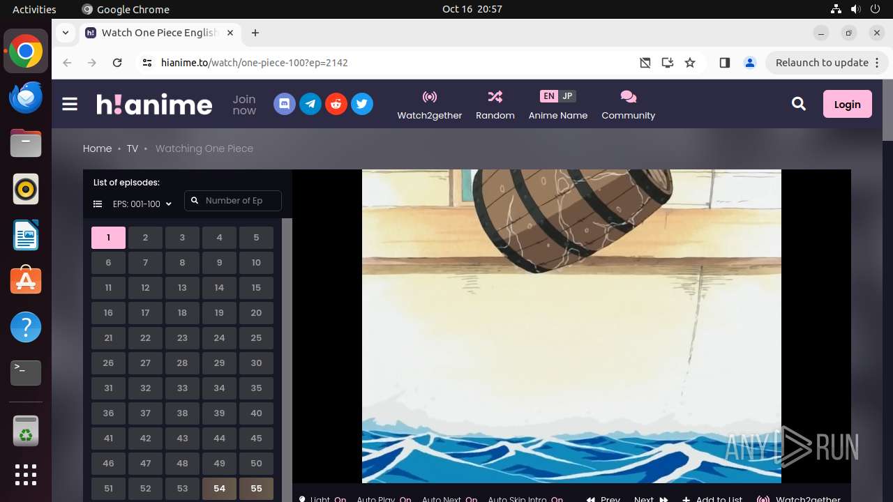893x502 pixels.
Task: Toggle Auto Play
Action: (x=384, y=498)
